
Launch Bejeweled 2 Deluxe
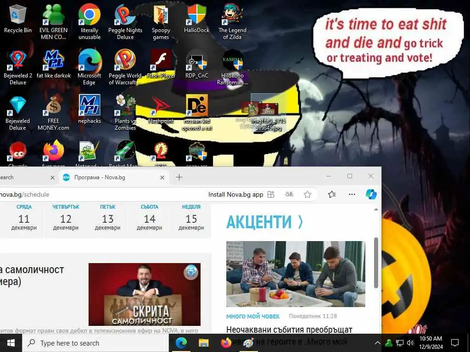[18, 67]
